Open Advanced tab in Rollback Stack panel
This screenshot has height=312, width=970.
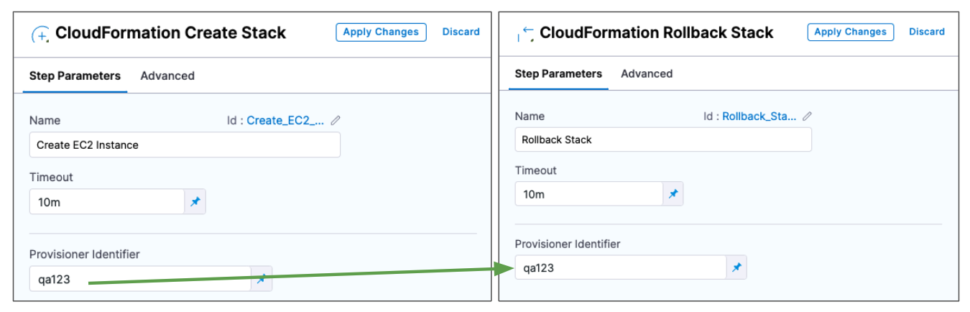coord(647,74)
